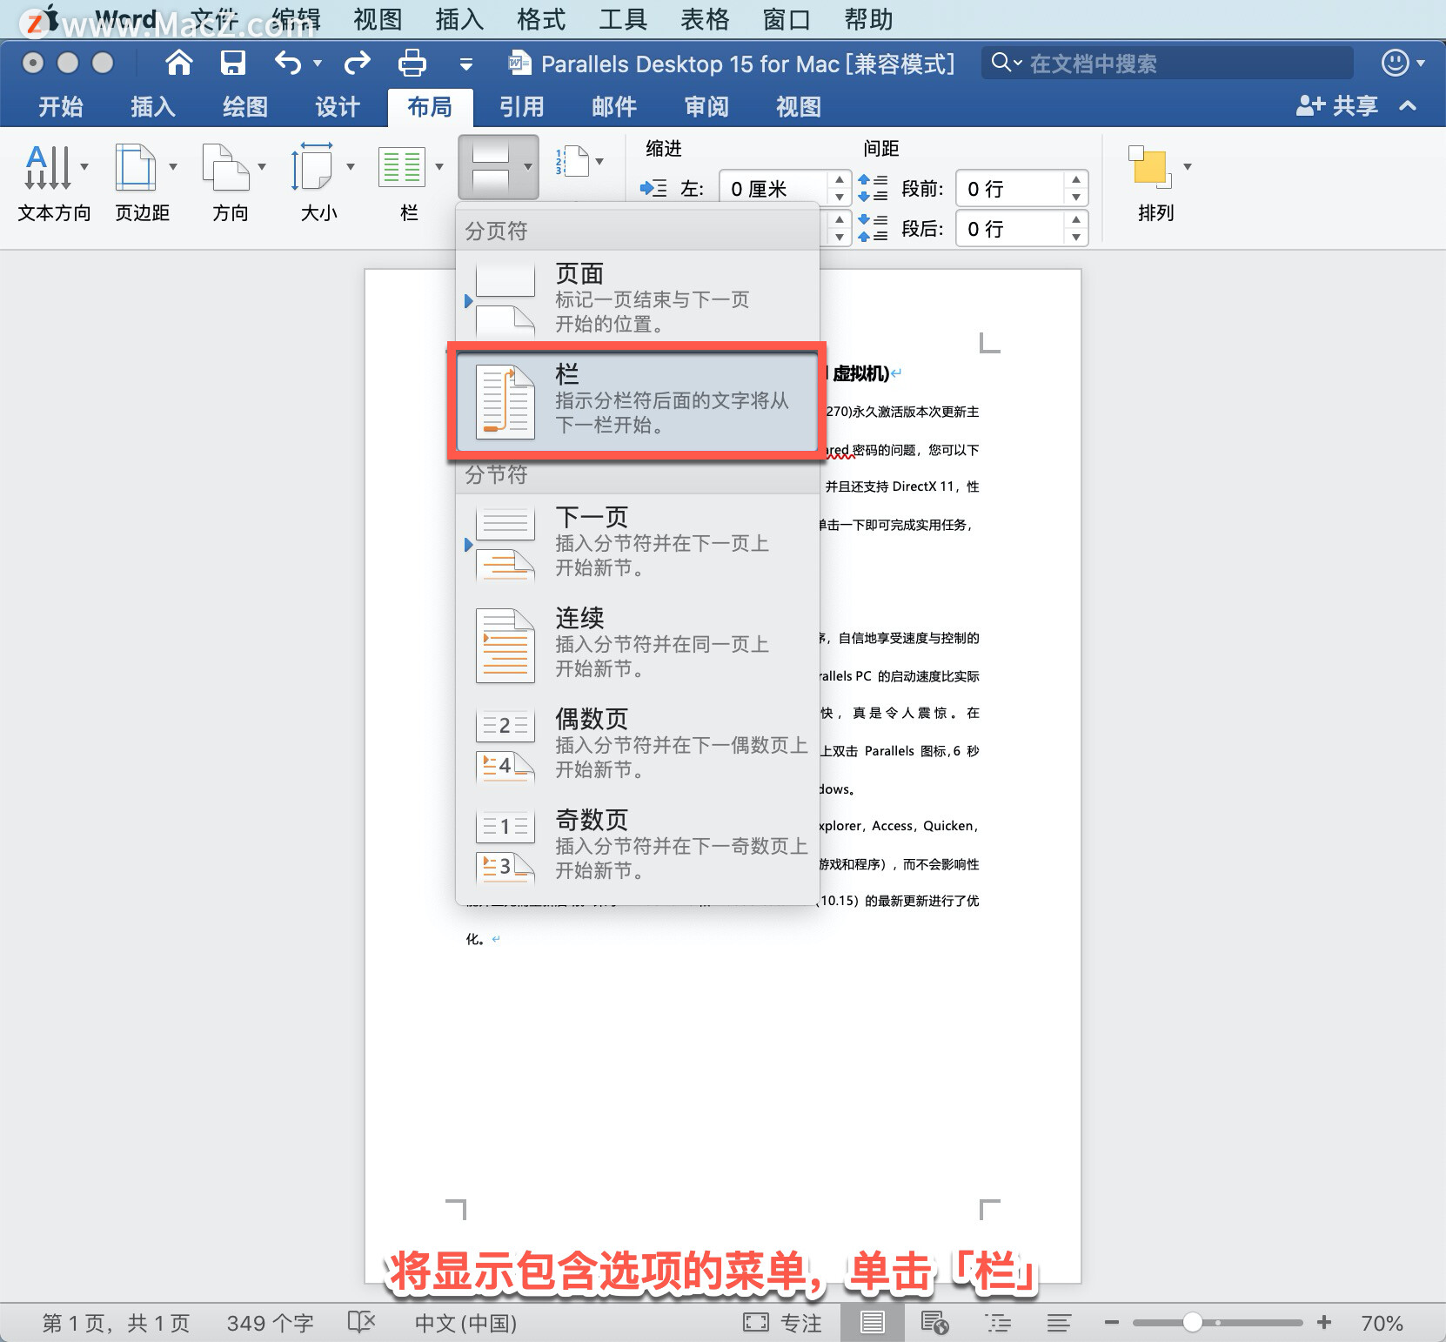The image size is (1446, 1342).
Task: Open 帮助 in macOS menu bar
Action: 868,19
